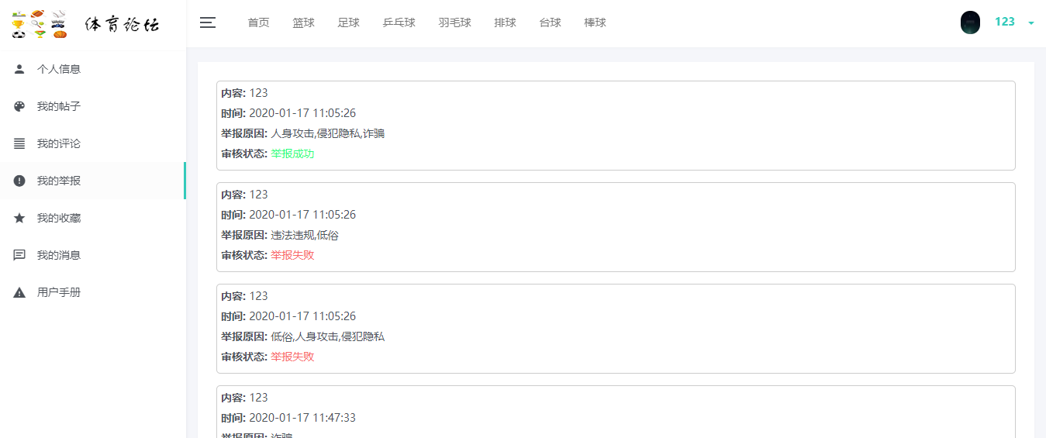This screenshot has width=1046, height=438.
Task: Collapse the sidebar with the hamburger toggle
Action: (208, 22)
